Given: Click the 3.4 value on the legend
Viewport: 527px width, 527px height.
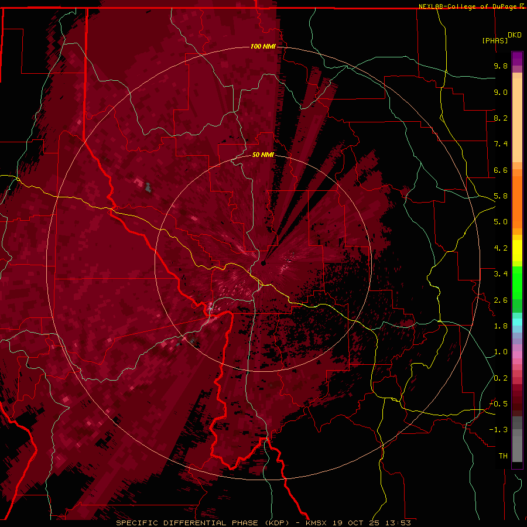Looking at the screenshot, I should click(x=501, y=274).
